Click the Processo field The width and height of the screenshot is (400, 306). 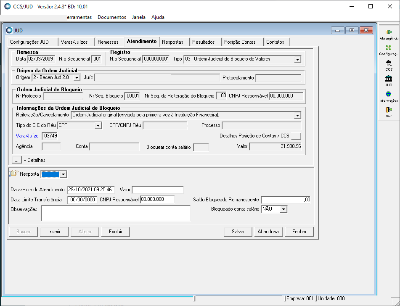click(x=262, y=125)
